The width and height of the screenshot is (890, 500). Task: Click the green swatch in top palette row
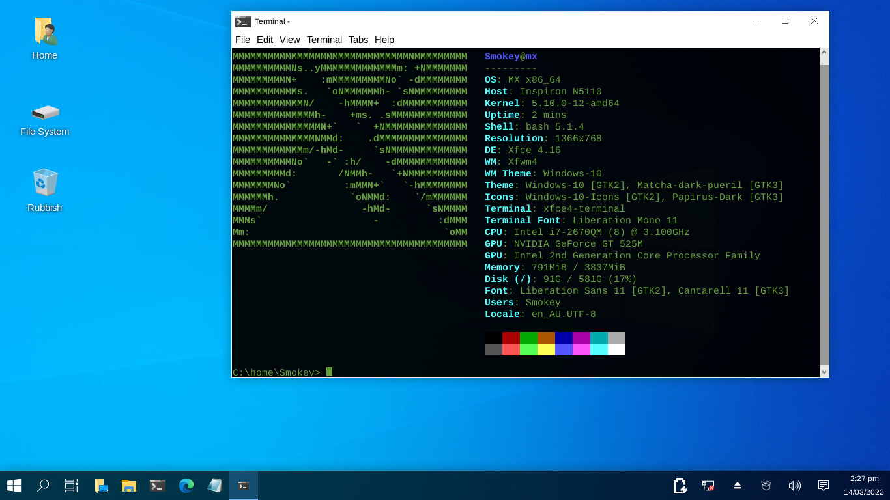528,338
